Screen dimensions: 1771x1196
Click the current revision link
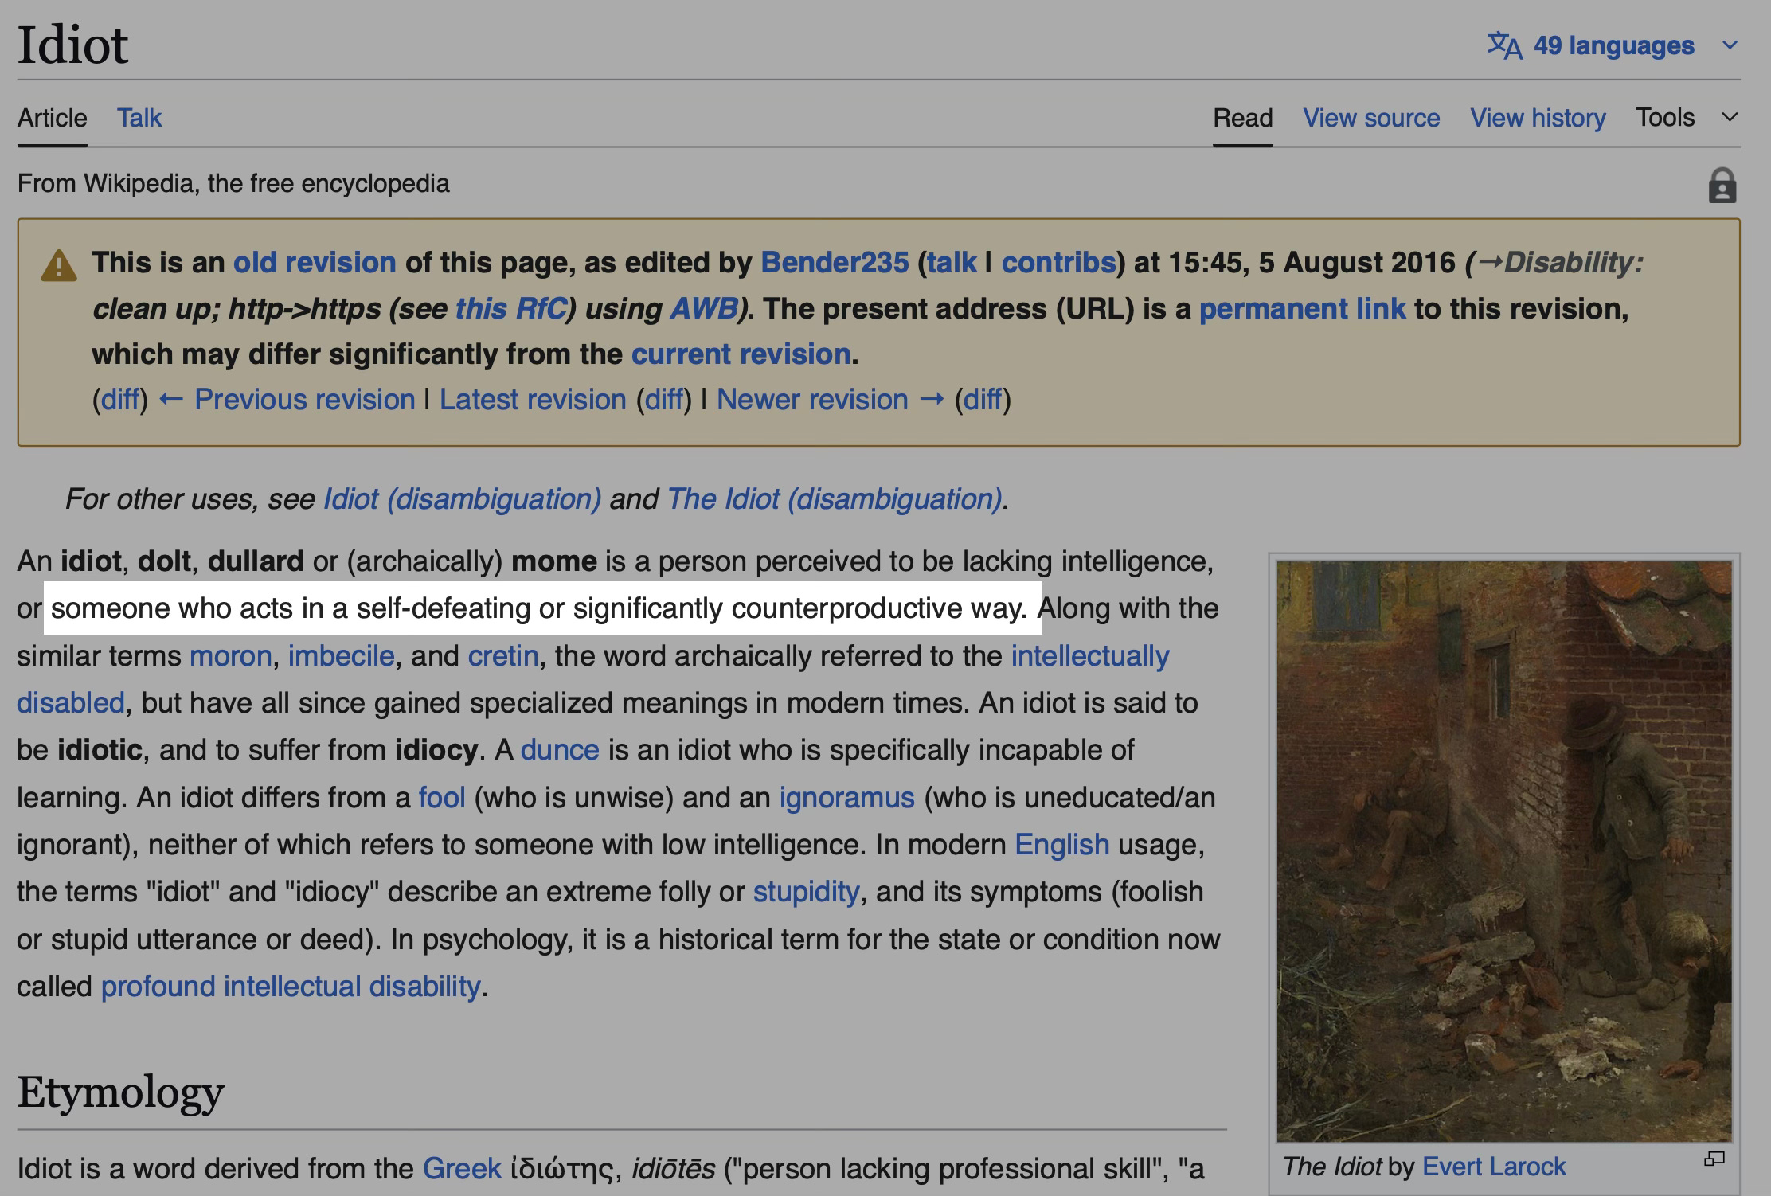(x=741, y=354)
